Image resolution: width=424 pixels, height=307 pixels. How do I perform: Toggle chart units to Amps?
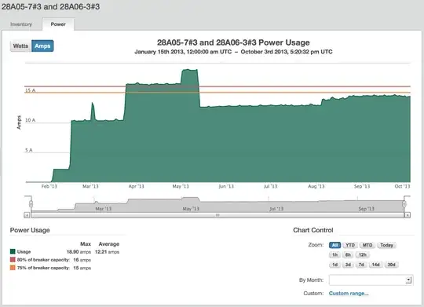point(42,46)
